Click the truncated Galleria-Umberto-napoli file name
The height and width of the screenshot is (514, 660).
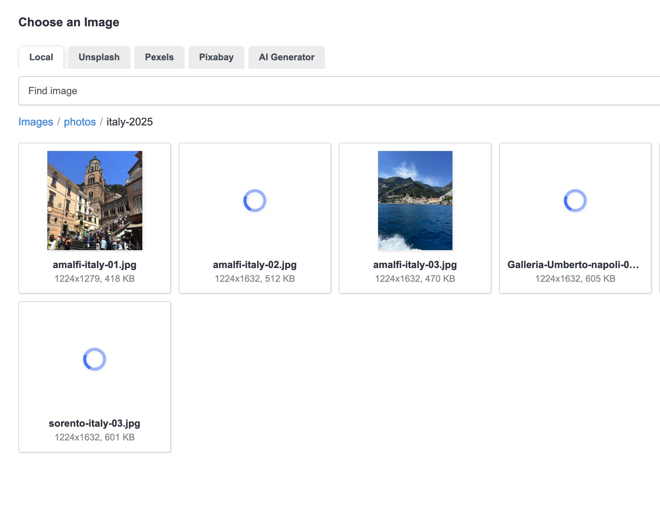coord(573,265)
